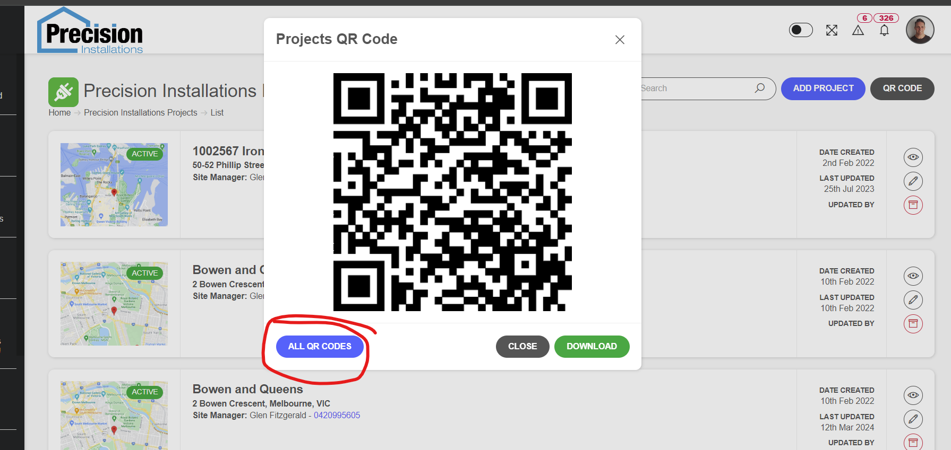
Task: View the 1002567 Iron project (eye icon)
Action: (x=913, y=157)
